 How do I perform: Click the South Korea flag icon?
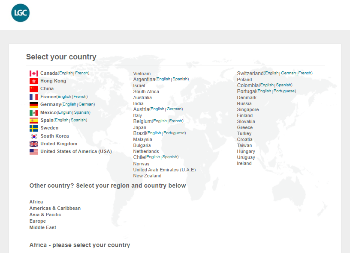point(34,136)
